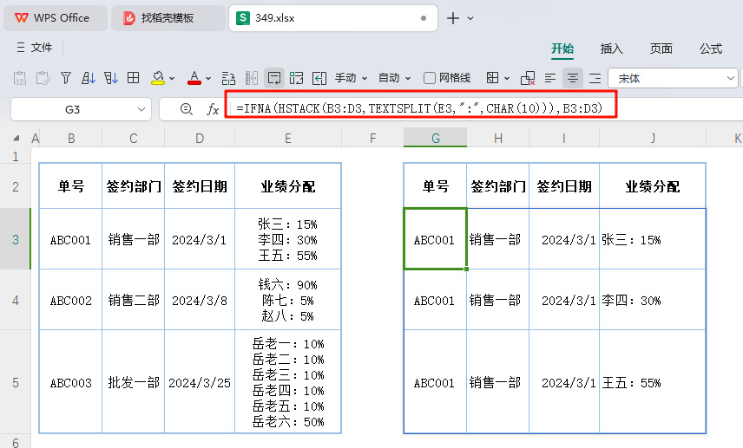The image size is (743, 448).
Task: Click the paste formatting clipboard icon
Action: pyautogui.click(x=43, y=78)
